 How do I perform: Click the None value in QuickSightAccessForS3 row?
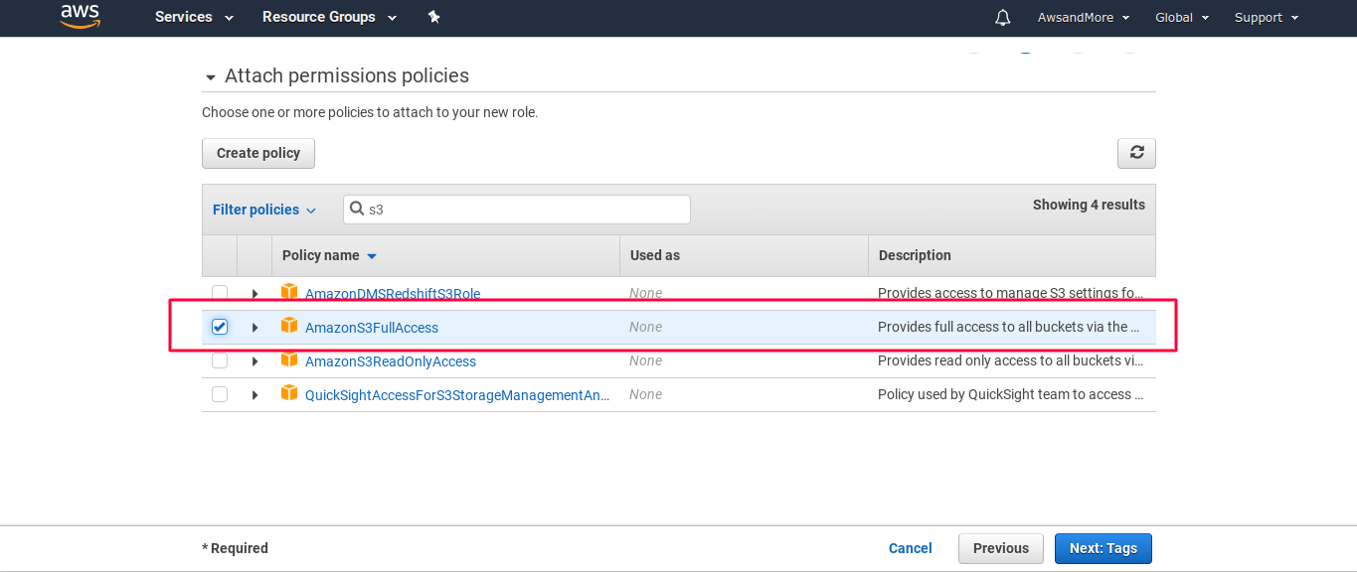[x=646, y=394]
